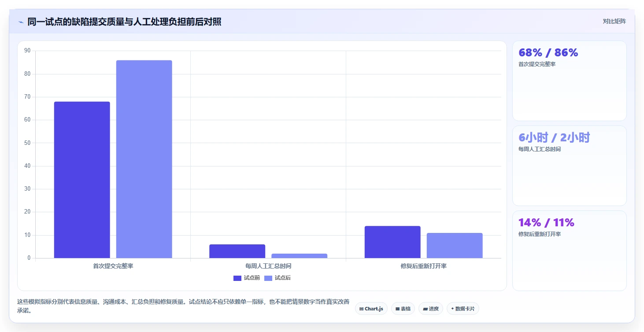Click the y-axis value 10
This screenshot has width=644, height=332.
pyautogui.click(x=27, y=235)
